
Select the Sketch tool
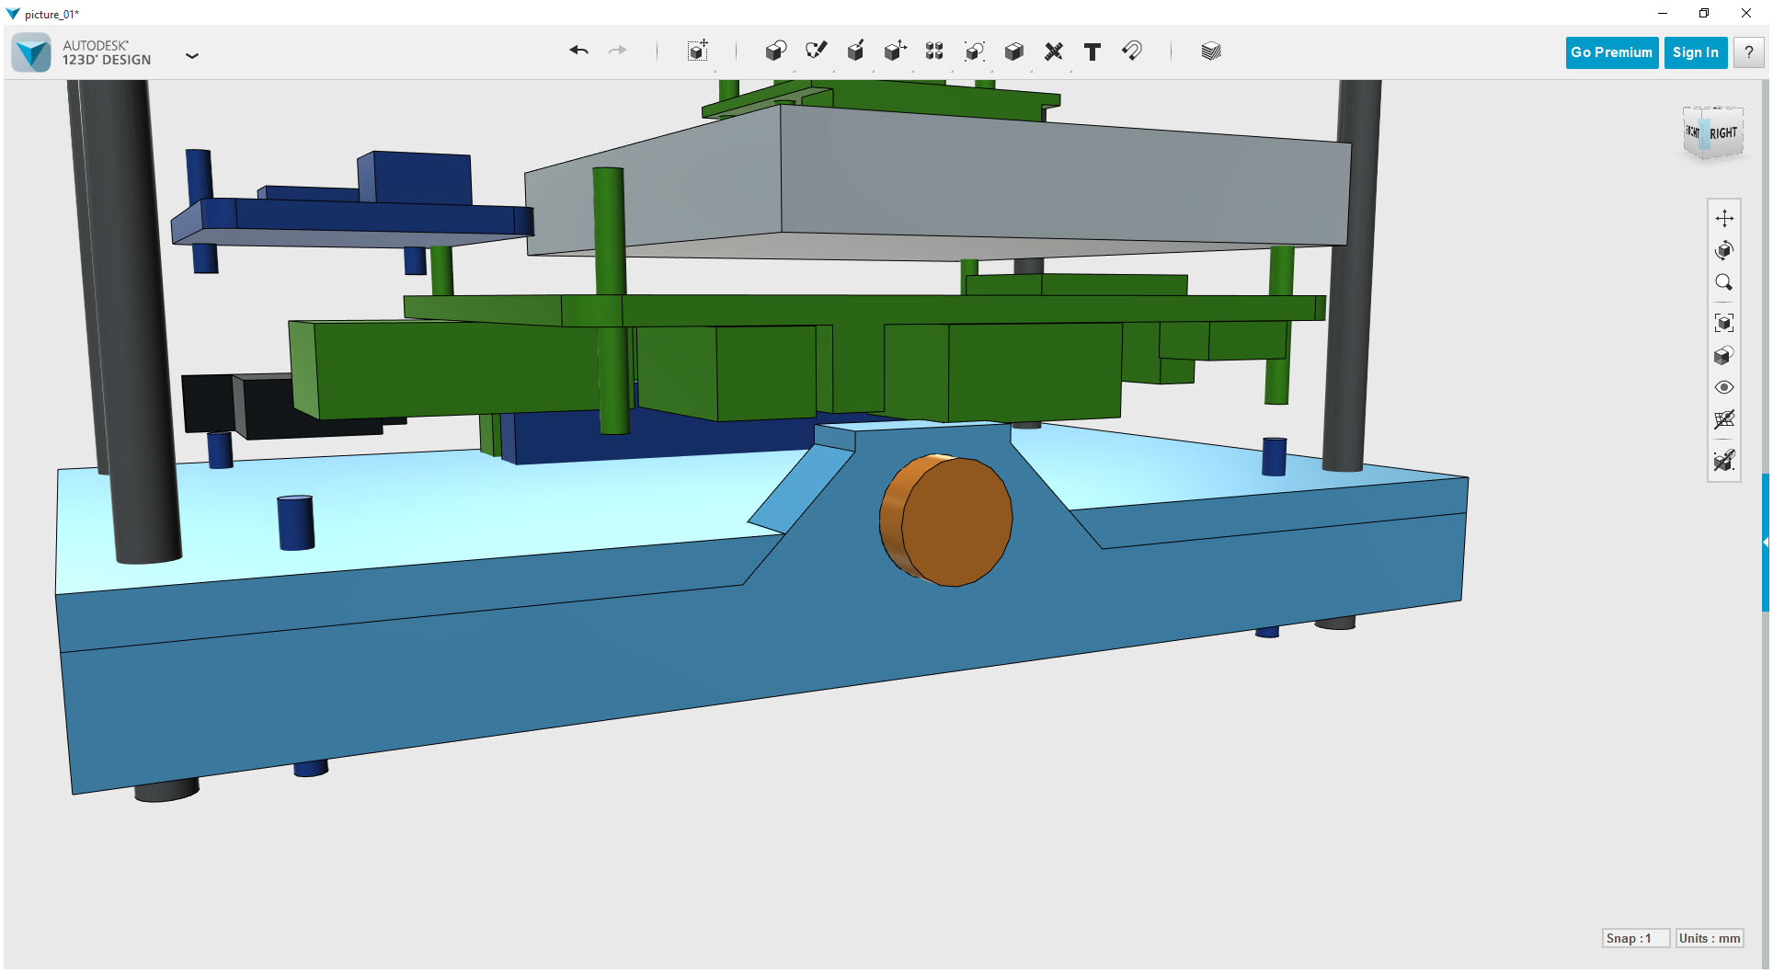tap(816, 51)
